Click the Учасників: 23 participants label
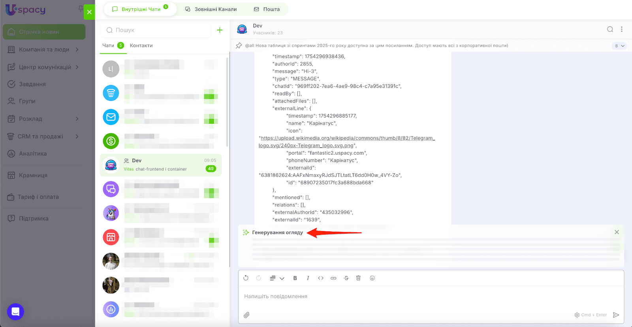Viewport: 632px width, 327px height. click(268, 33)
